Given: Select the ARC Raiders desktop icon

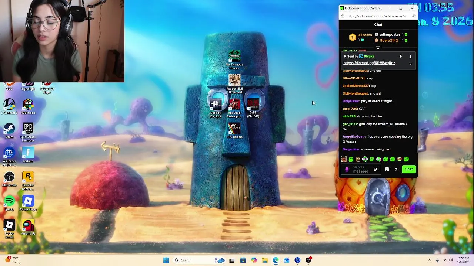Looking at the screenshot, I should coord(234,131).
